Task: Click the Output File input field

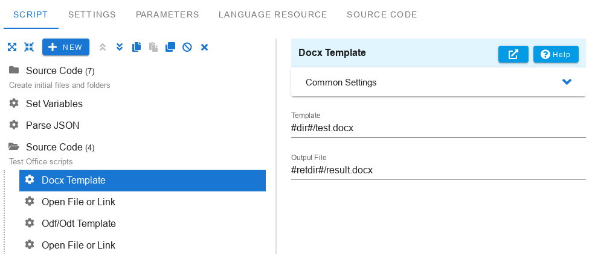Action: click(438, 170)
